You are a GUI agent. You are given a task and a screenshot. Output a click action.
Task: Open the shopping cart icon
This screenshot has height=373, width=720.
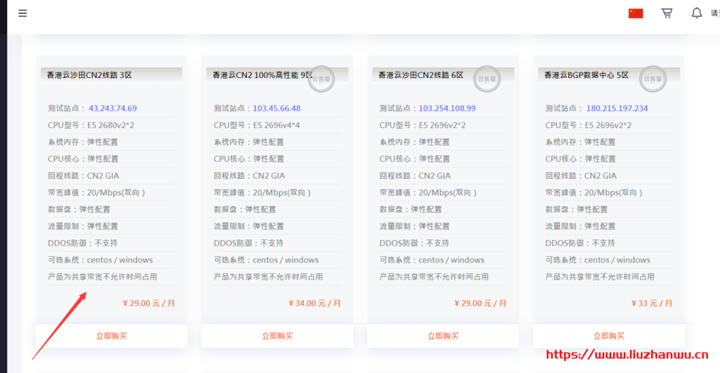[667, 13]
